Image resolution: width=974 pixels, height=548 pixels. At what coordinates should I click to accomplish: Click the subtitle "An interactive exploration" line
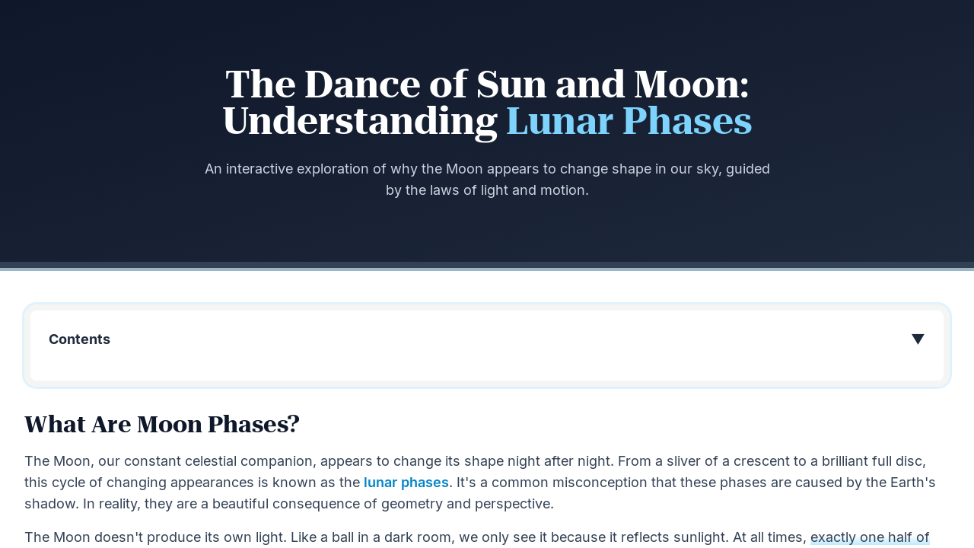pyautogui.click(x=487, y=169)
